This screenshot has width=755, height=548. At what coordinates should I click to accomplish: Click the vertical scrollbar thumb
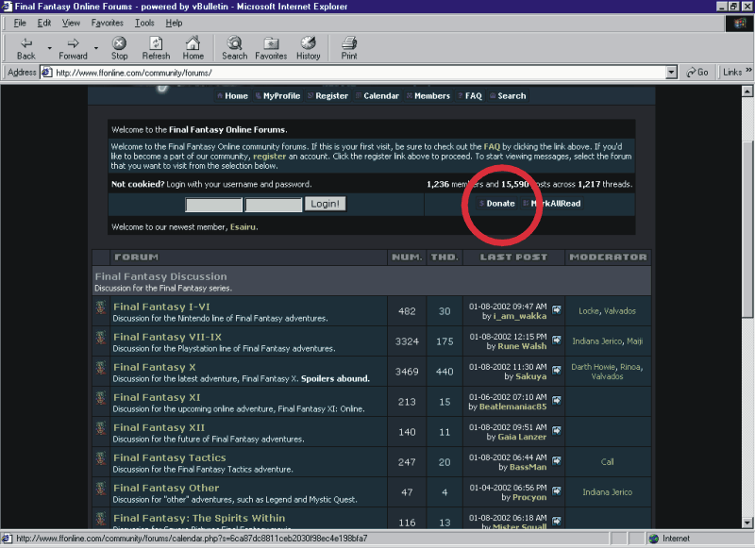(747, 229)
